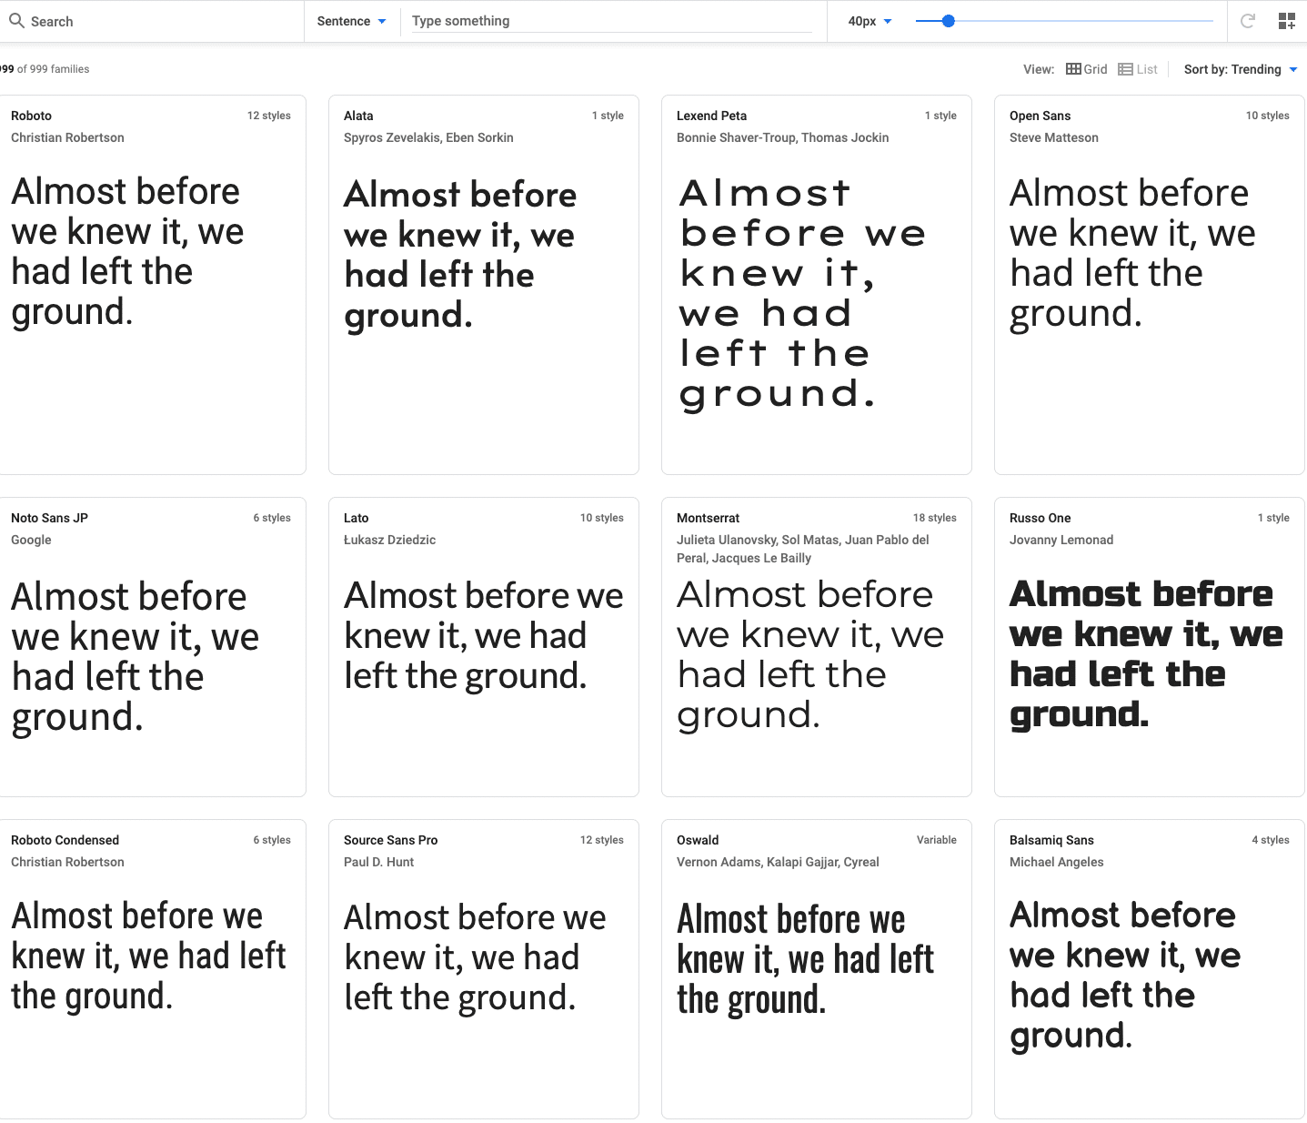1307x1123 pixels.
Task: Open the Roboto font family card
Action: (x=31, y=116)
